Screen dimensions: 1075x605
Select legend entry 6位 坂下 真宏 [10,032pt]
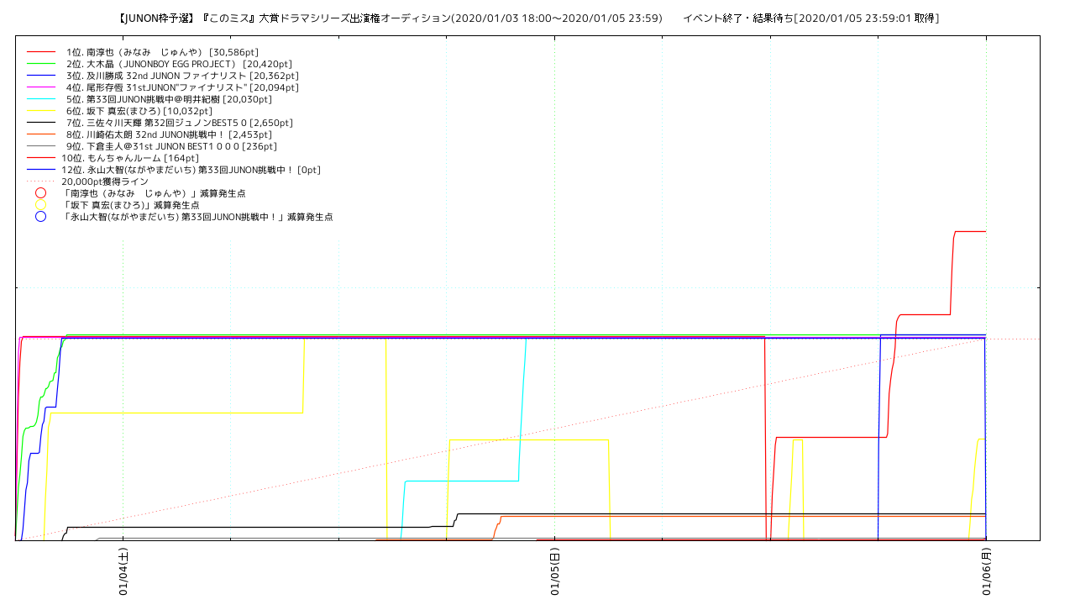click(139, 111)
